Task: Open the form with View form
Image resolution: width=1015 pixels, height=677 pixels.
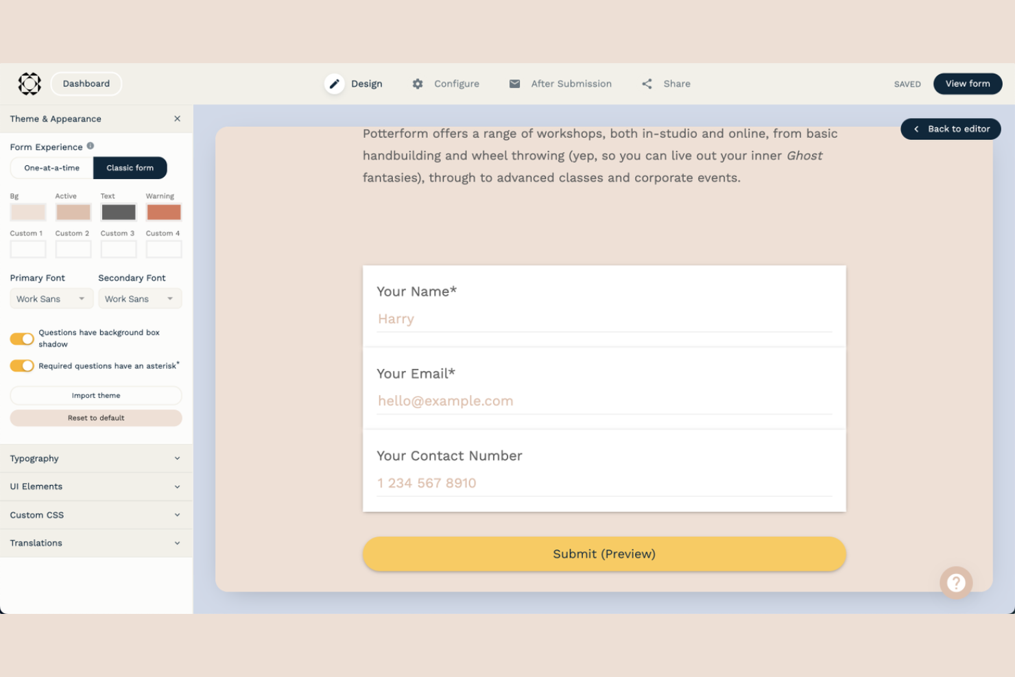Action: pyautogui.click(x=967, y=84)
